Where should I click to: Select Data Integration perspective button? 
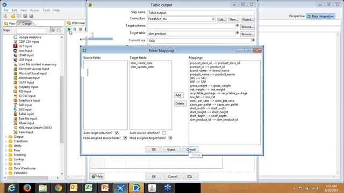point(320,16)
